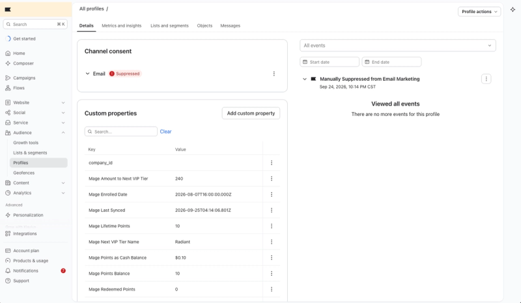This screenshot has width=521, height=303.
Task: Switch to Metrics and insights tab
Action: 121,25
